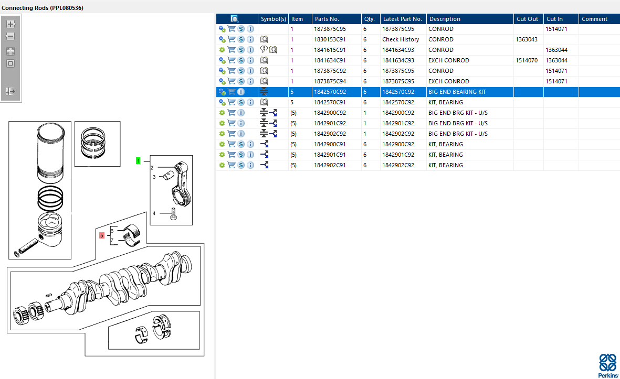Click the book lookup symbol for 1830153C91

click(x=264, y=39)
